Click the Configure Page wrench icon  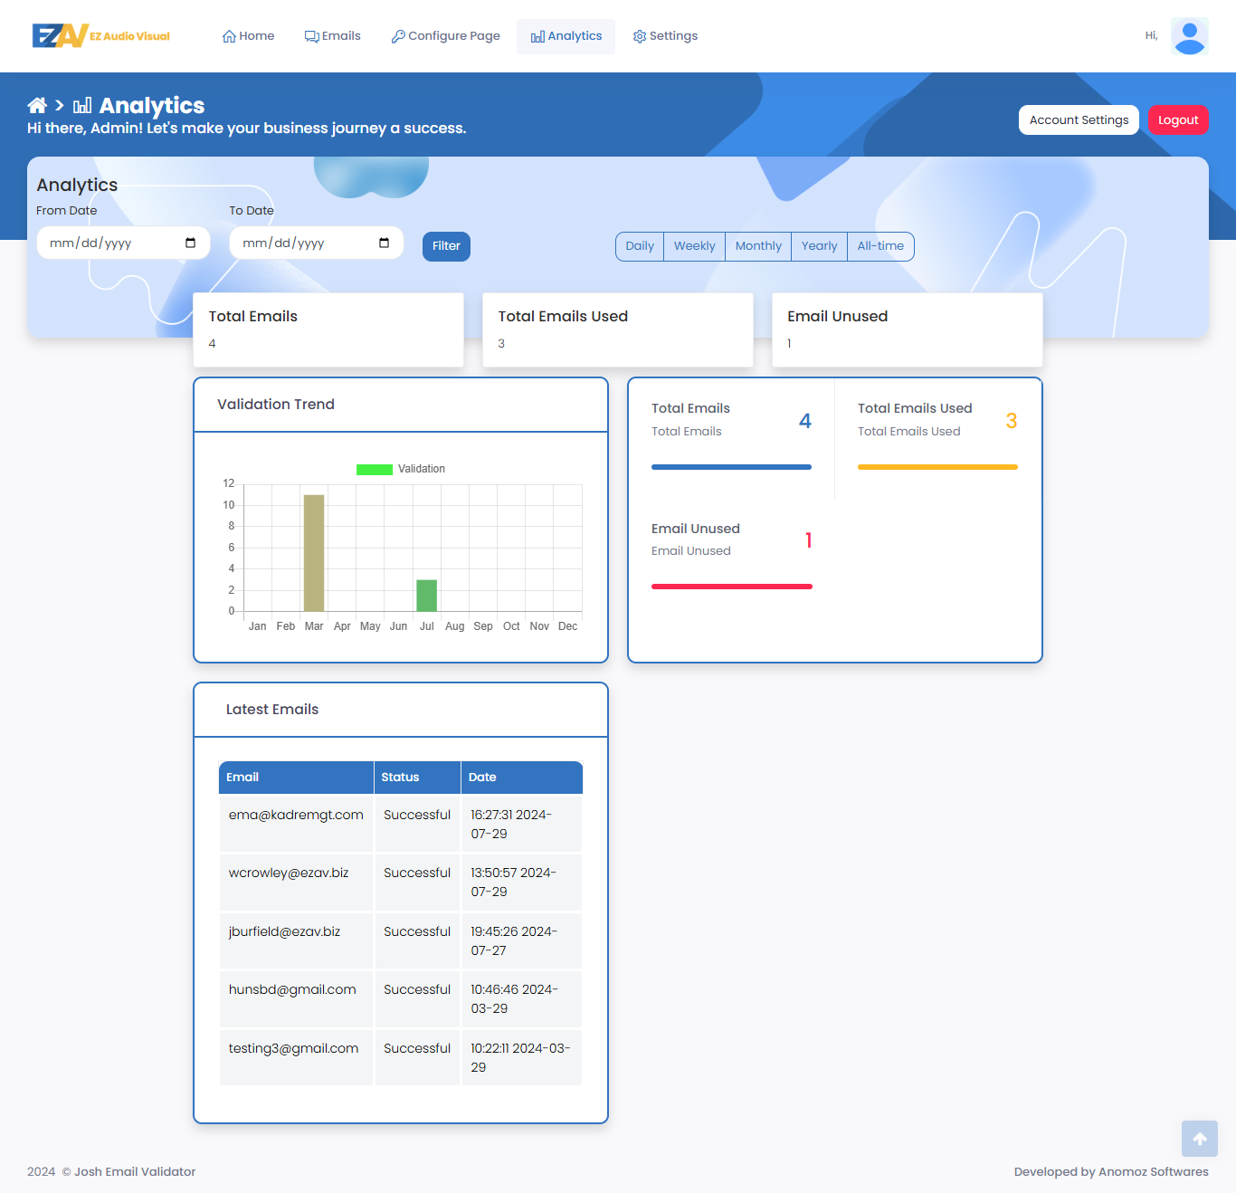(x=397, y=36)
